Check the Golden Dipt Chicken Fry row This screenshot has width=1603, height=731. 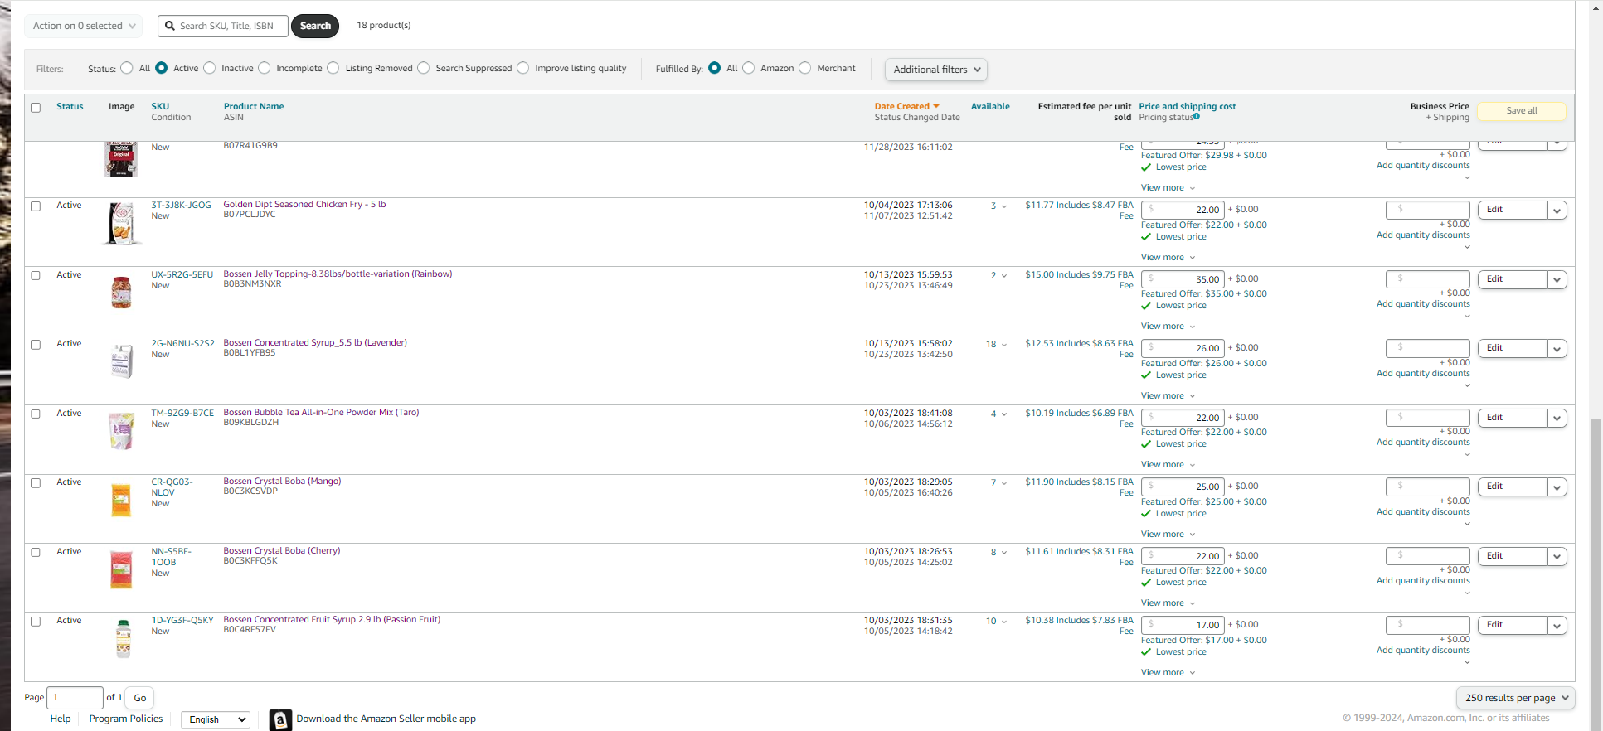[x=36, y=206]
